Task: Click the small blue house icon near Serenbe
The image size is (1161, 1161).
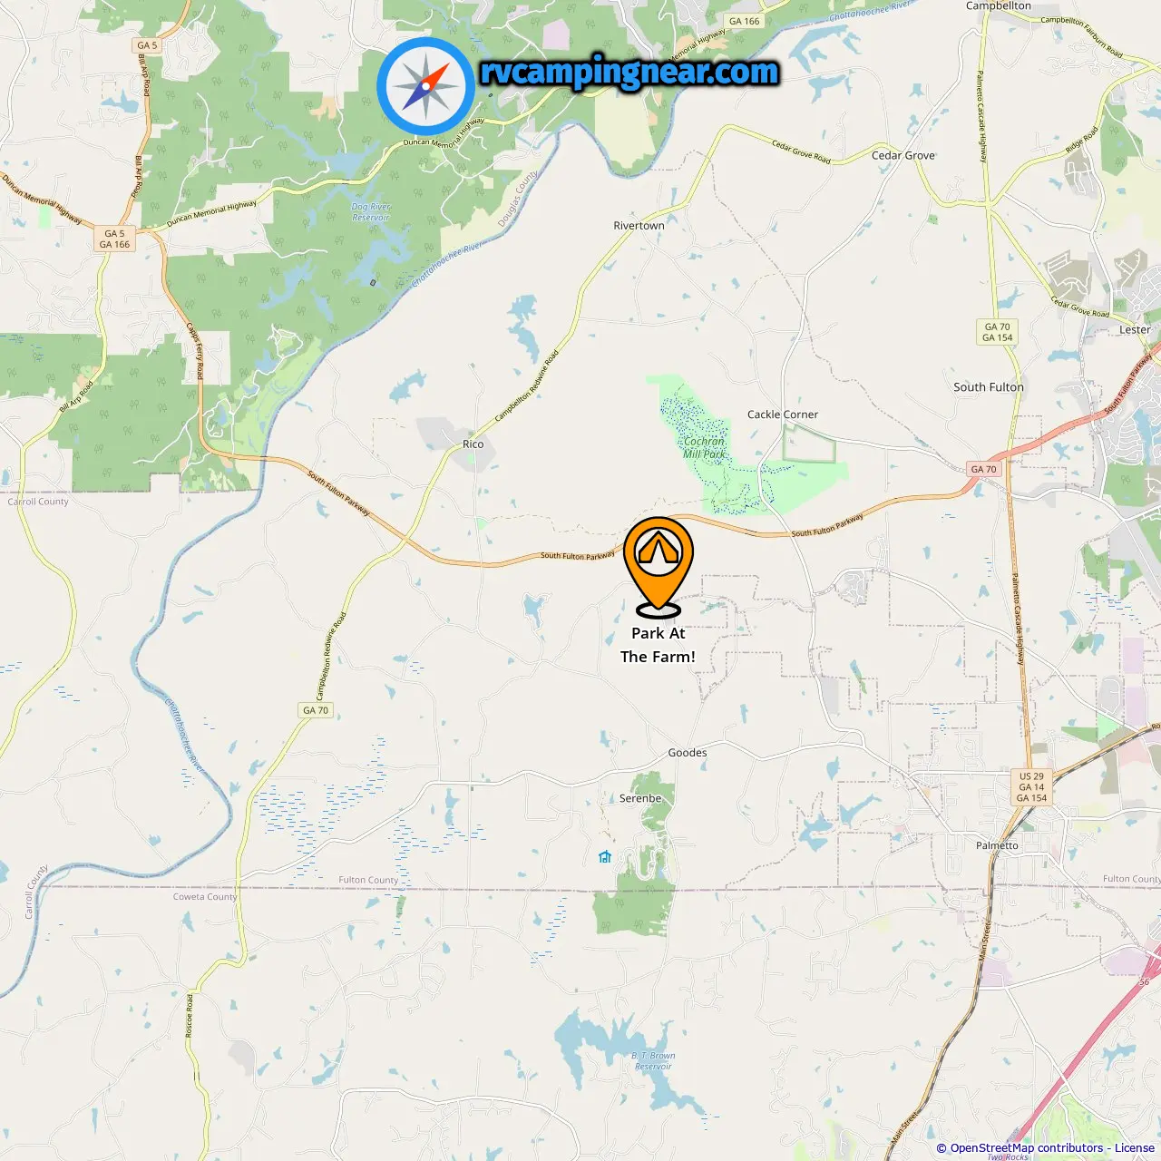Action: pyautogui.click(x=605, y=856)
